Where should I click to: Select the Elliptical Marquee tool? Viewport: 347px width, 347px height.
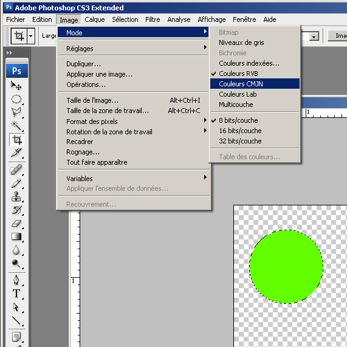(x=16, y=99)
